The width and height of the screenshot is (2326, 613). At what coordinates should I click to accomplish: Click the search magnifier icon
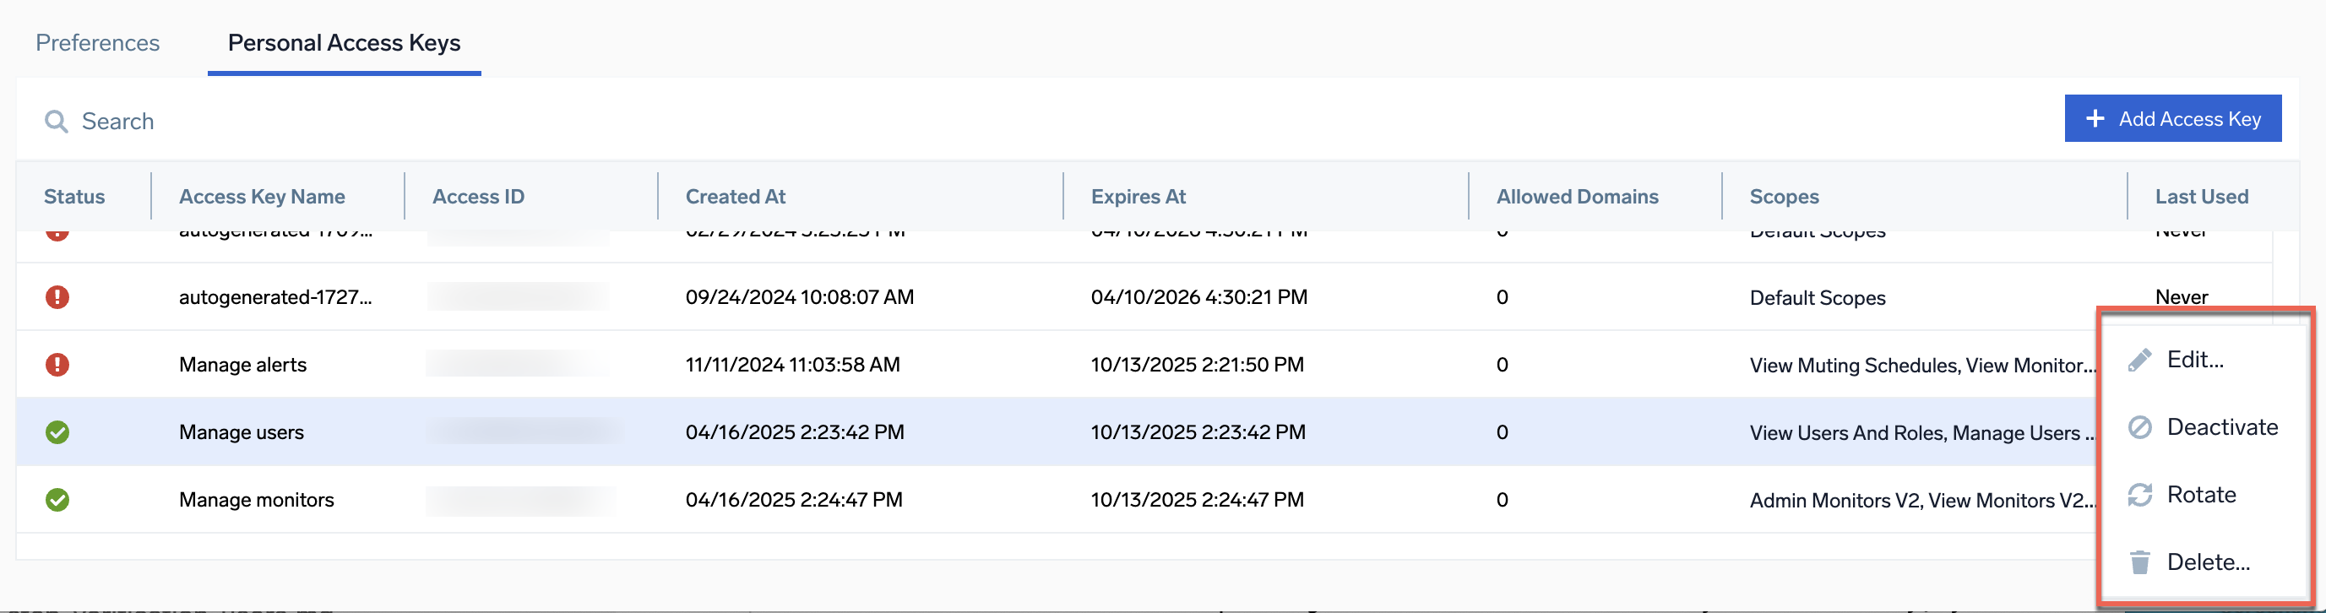pyautogui.click(x=56, y=121)
